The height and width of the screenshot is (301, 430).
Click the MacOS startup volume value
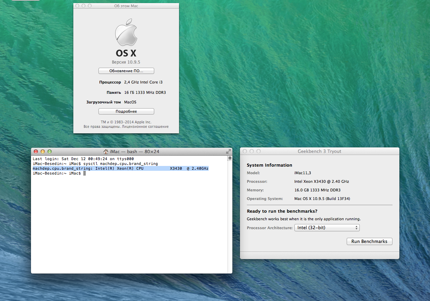point(130,102)
